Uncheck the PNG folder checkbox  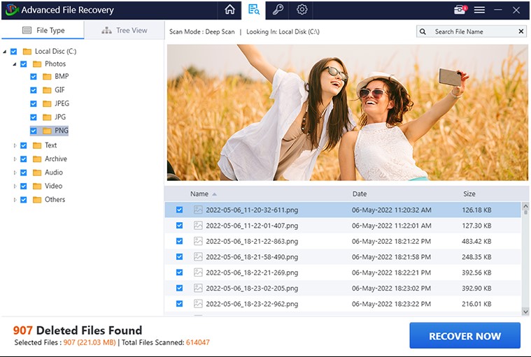tap(34, 131)
